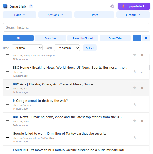The image size is (153, 154).
Task: Switch to list view
Action: coord(137,38)
